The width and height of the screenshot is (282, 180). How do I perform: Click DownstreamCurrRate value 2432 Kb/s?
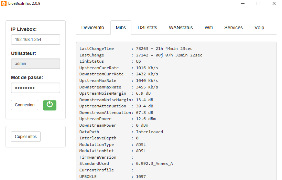pos(147,74)
